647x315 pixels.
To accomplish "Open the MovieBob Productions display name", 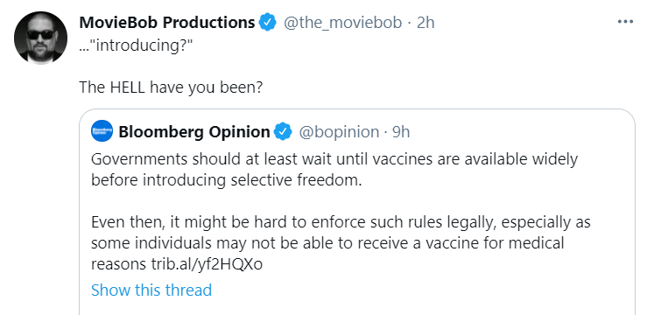I will coord(167,22).
